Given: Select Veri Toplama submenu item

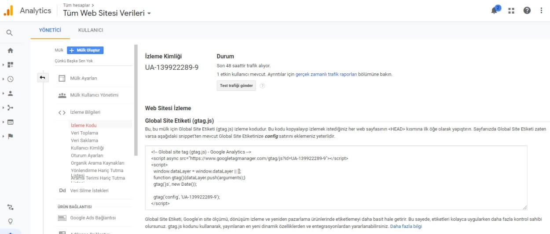Looking at the screenshot, I should 84,133.
